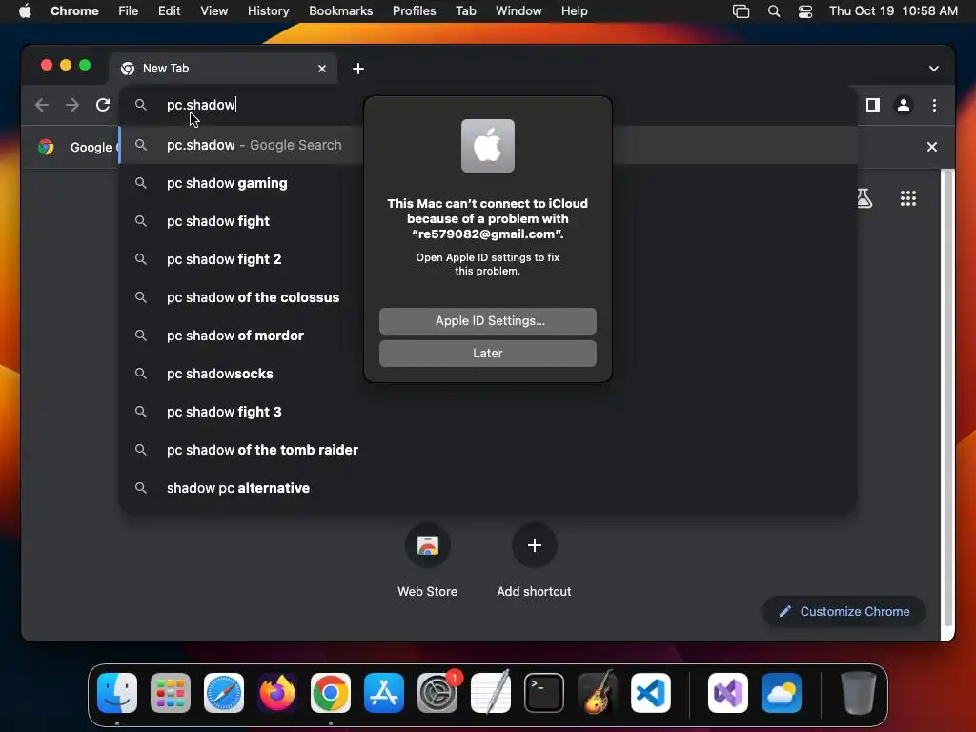Image resolution: width=976 pixels, height=732 pixels.
Task: Open TextEdit from the Dock
Action: pyautogui.click(x=491, y=693)
